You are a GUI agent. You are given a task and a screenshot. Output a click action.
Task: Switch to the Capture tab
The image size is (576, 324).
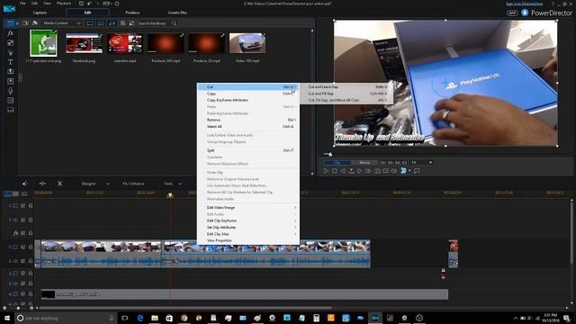(40, 13)
